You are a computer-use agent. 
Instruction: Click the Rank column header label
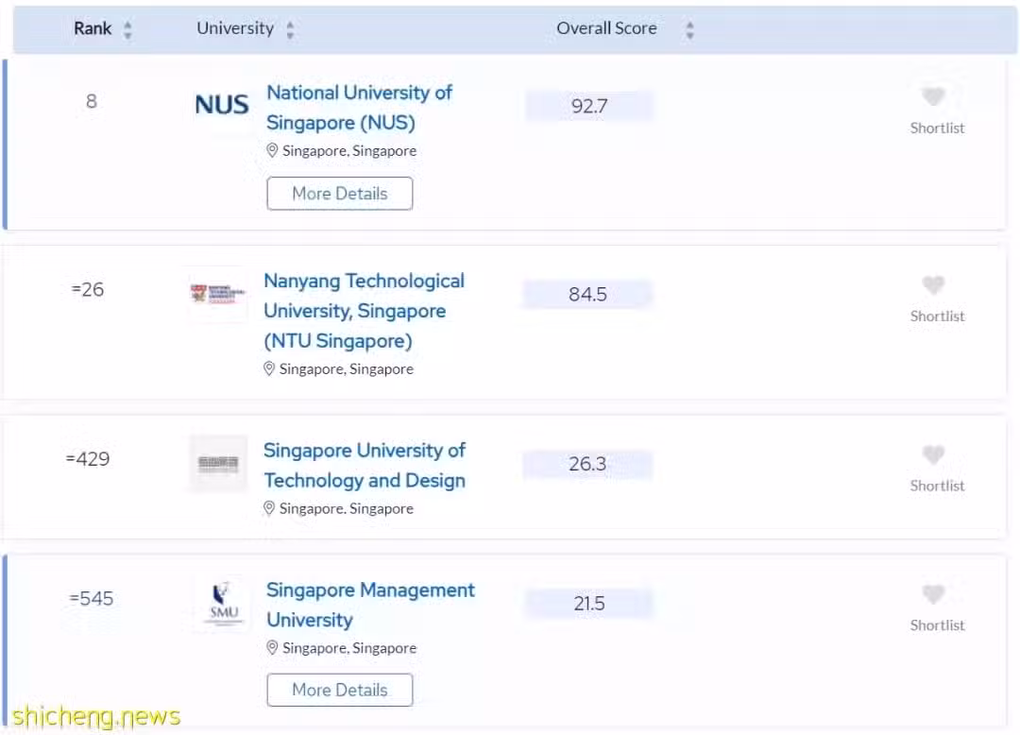tap(93, 28)
